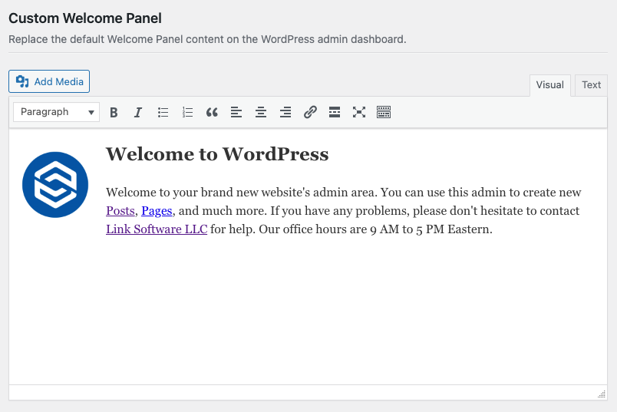The image size is (617, 412).
Task: Toggle the toolbar kitchen sink
Action: pyautogui.click(x=384, y=113)
